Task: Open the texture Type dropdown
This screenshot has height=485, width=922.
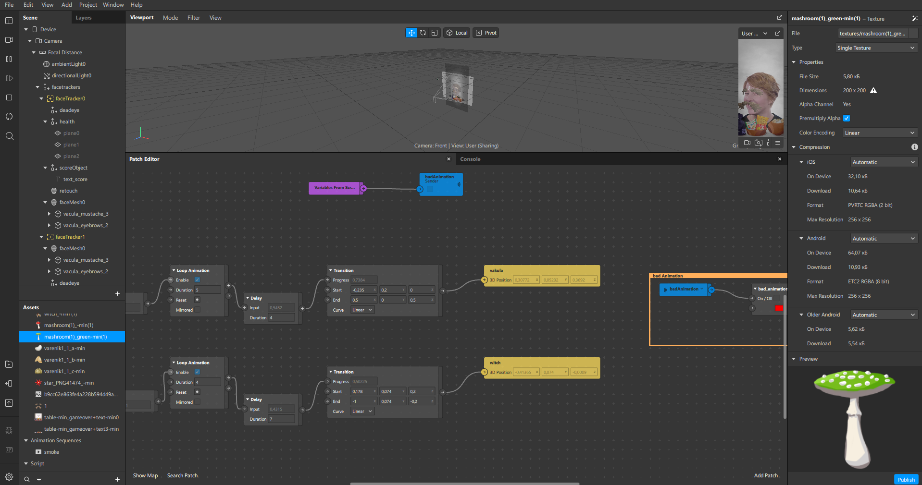Action: coord(876,48)
